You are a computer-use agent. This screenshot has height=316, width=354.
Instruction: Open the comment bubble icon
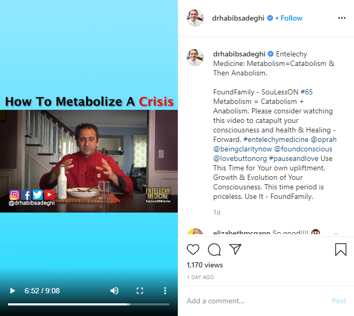pos(214,250)
